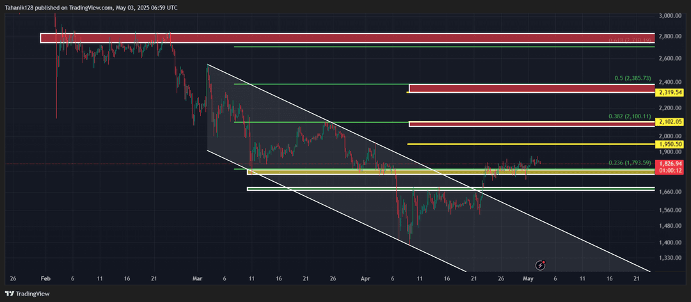Select the yellow 2,102.05 price label
This screenshot has height=302, width=691.
click(x=671, y=122)
